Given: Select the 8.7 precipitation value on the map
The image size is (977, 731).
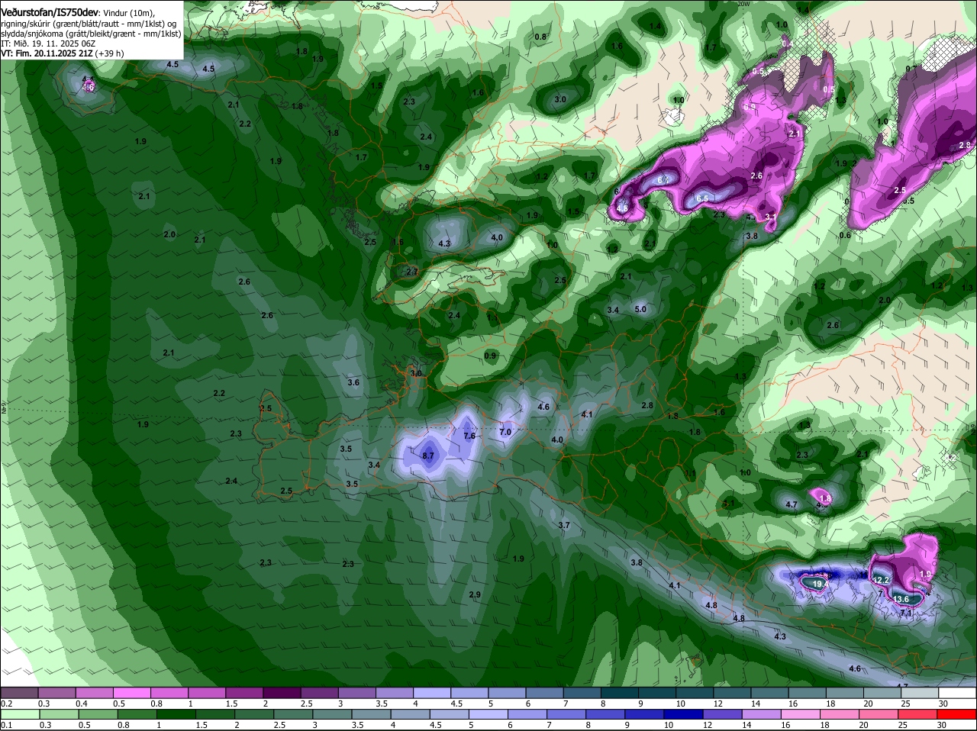Looking at the screenshot, I should [x=428, y=456].
